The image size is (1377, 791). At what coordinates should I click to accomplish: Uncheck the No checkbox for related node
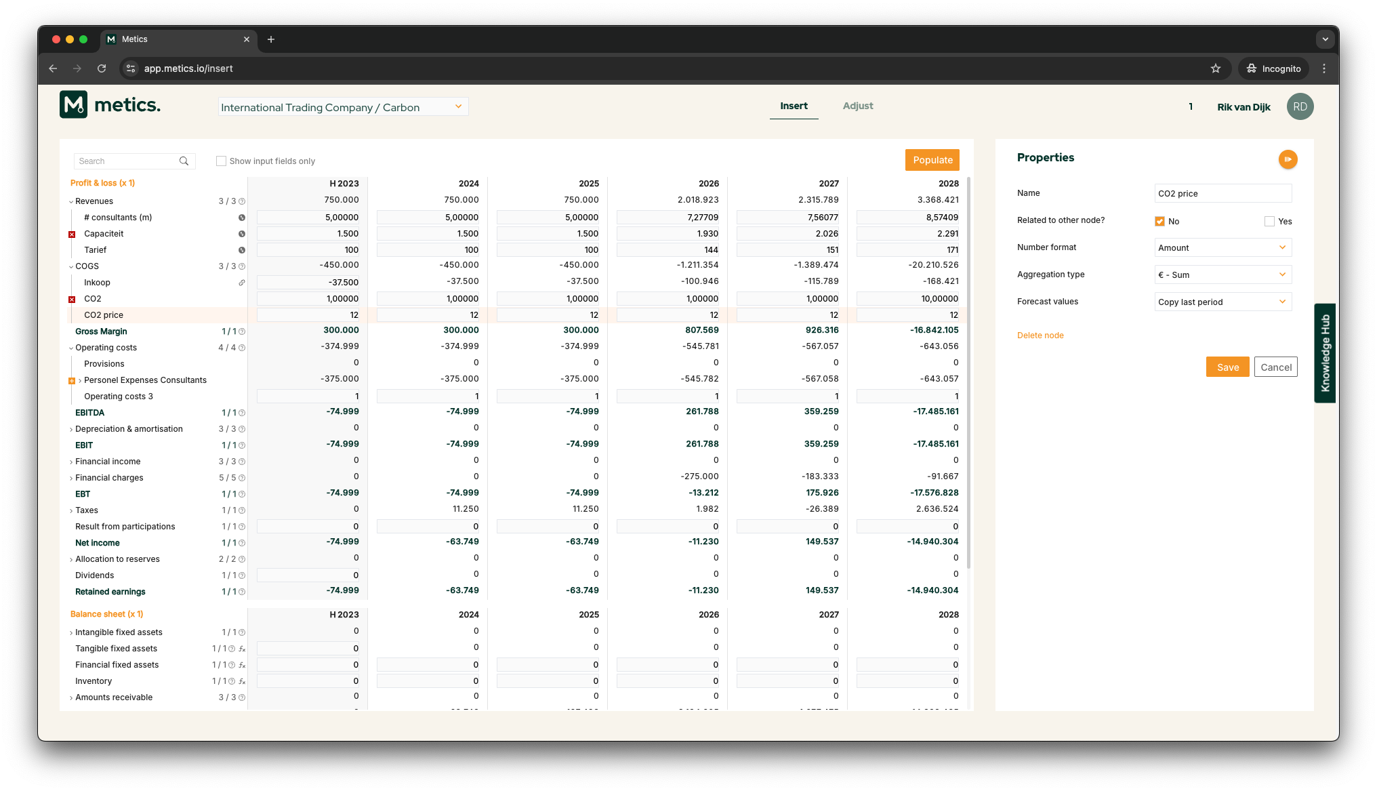[1159, 222]
